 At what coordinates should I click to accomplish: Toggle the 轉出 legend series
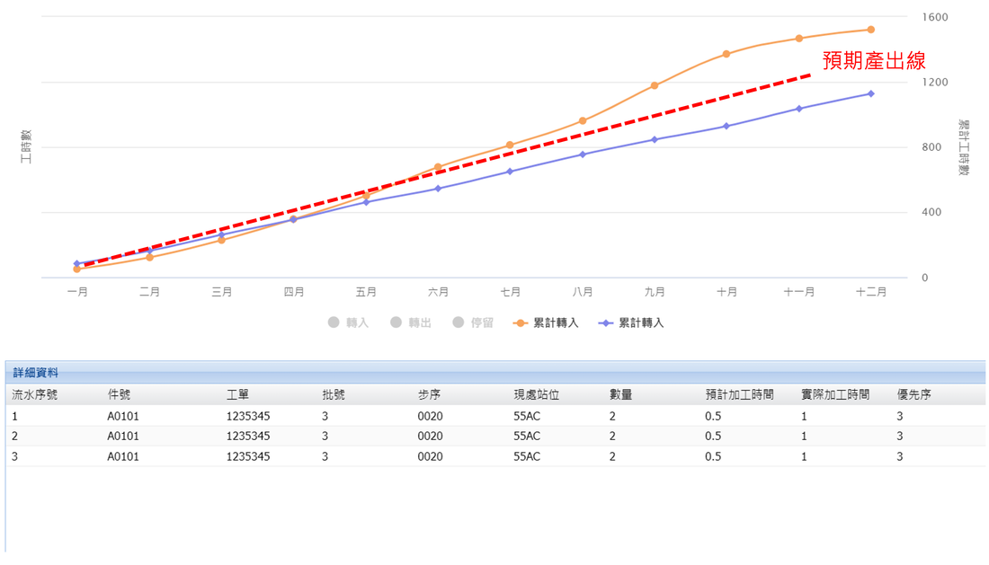pyautogui.click(x=411, y=322)
